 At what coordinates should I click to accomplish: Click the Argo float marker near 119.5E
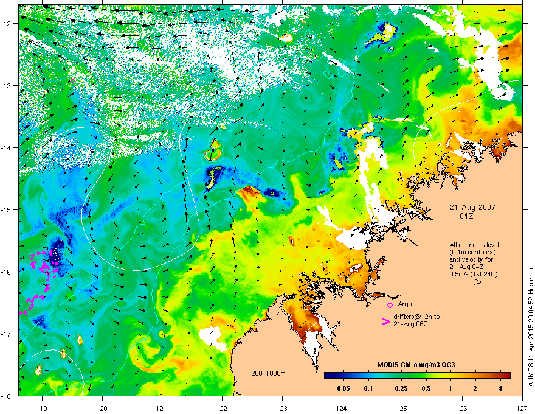[x=72, y=80]
